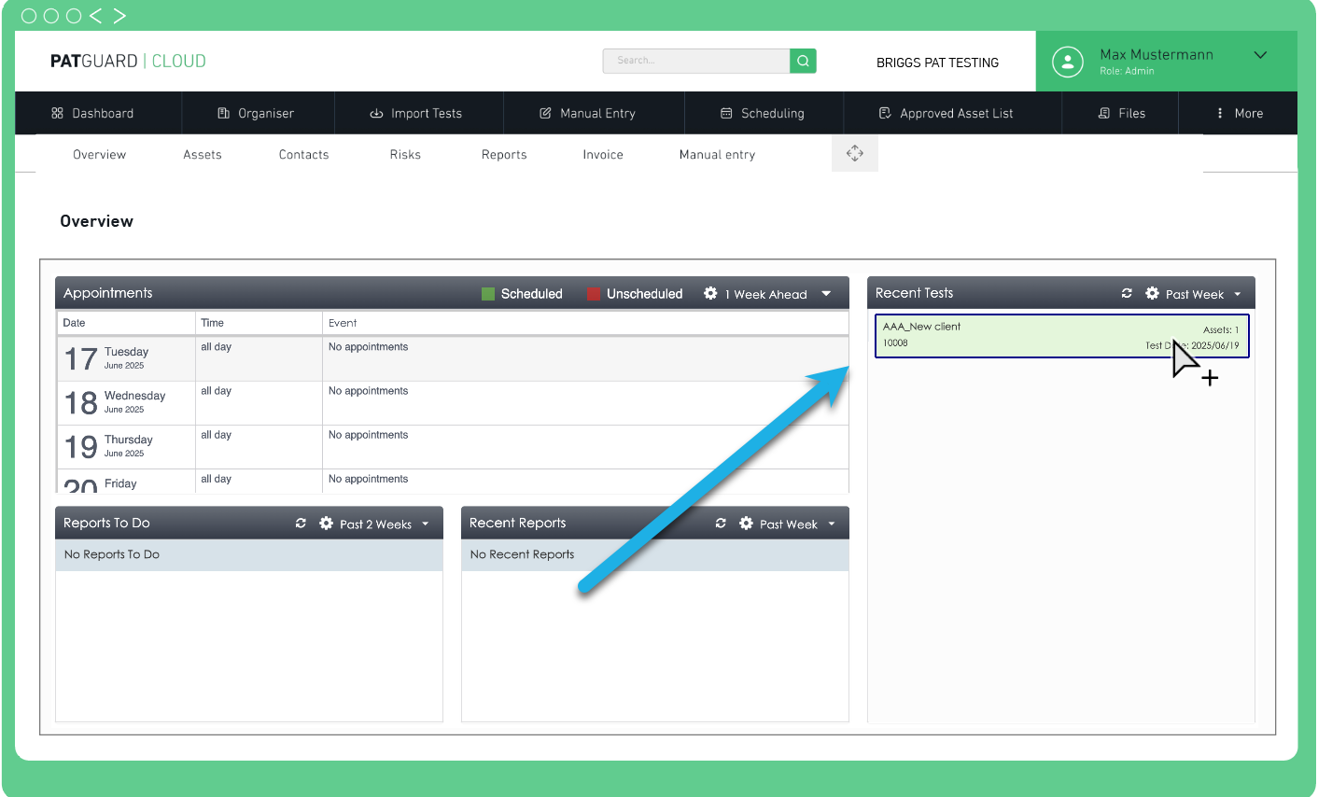
Task: Open the More menu
Action: [1238, 113]
